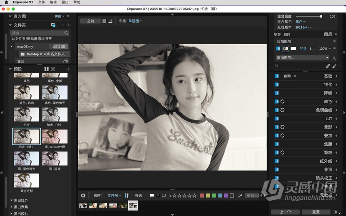The width and height of the screenshot is (346, 216).
Task: Enable the flagged filter in the filmstrip bar
Action: click(x=151, y=195)
